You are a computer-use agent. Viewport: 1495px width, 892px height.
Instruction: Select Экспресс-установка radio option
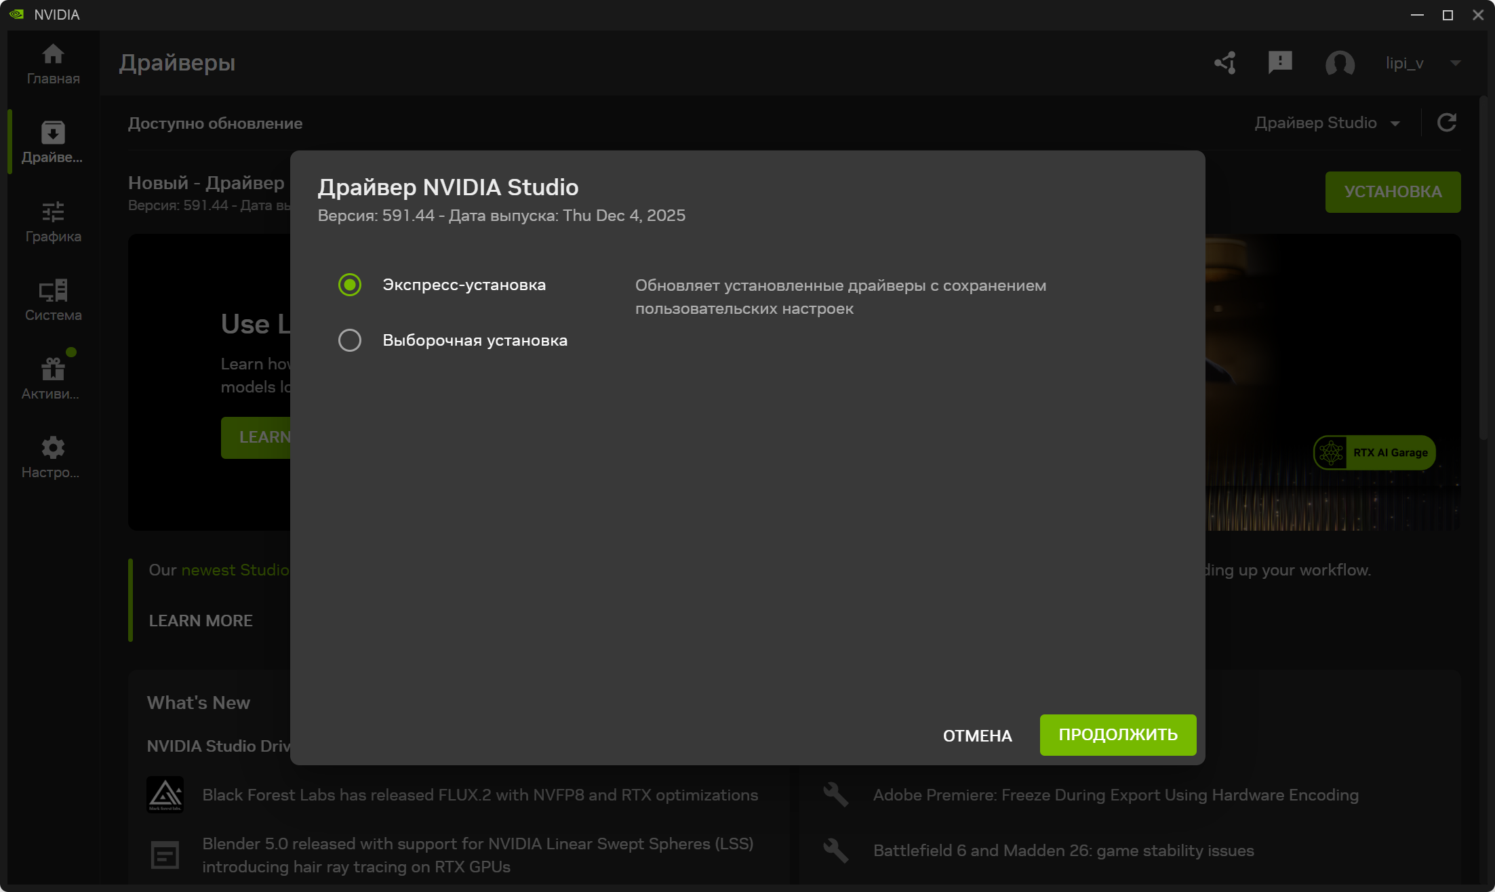point(350,285)
